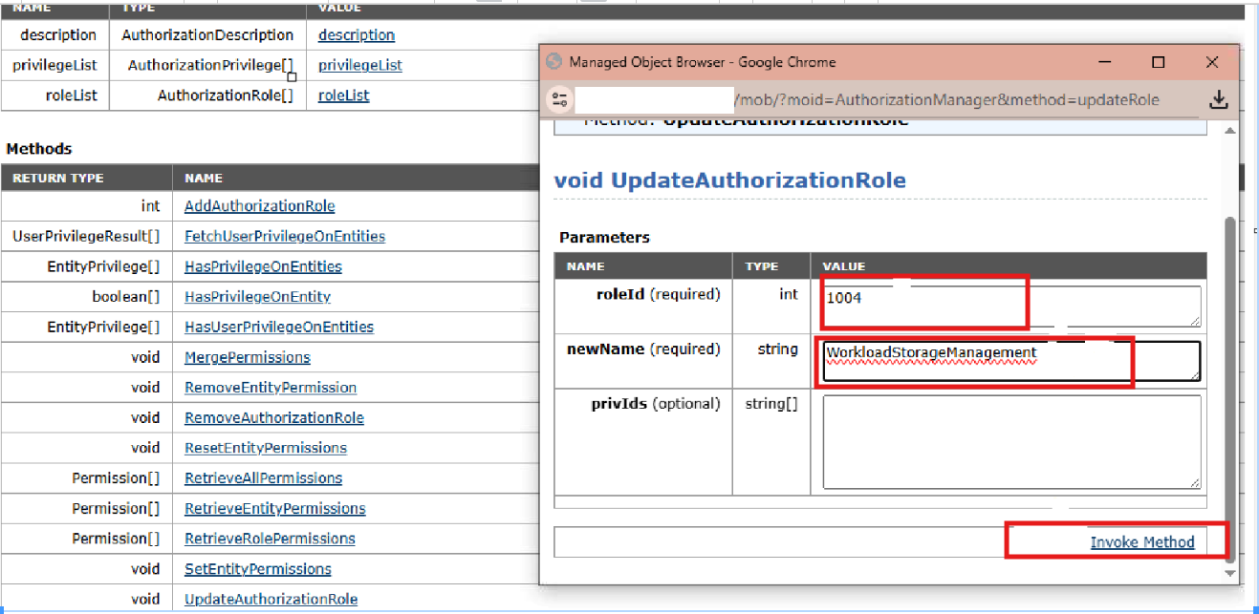This screenshot has height=614, width=1259.
Task: Click the popup's vertical scrollbar down arrow
Action: point(1230,573)
